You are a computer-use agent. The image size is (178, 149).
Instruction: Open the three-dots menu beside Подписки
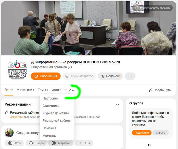130,76
